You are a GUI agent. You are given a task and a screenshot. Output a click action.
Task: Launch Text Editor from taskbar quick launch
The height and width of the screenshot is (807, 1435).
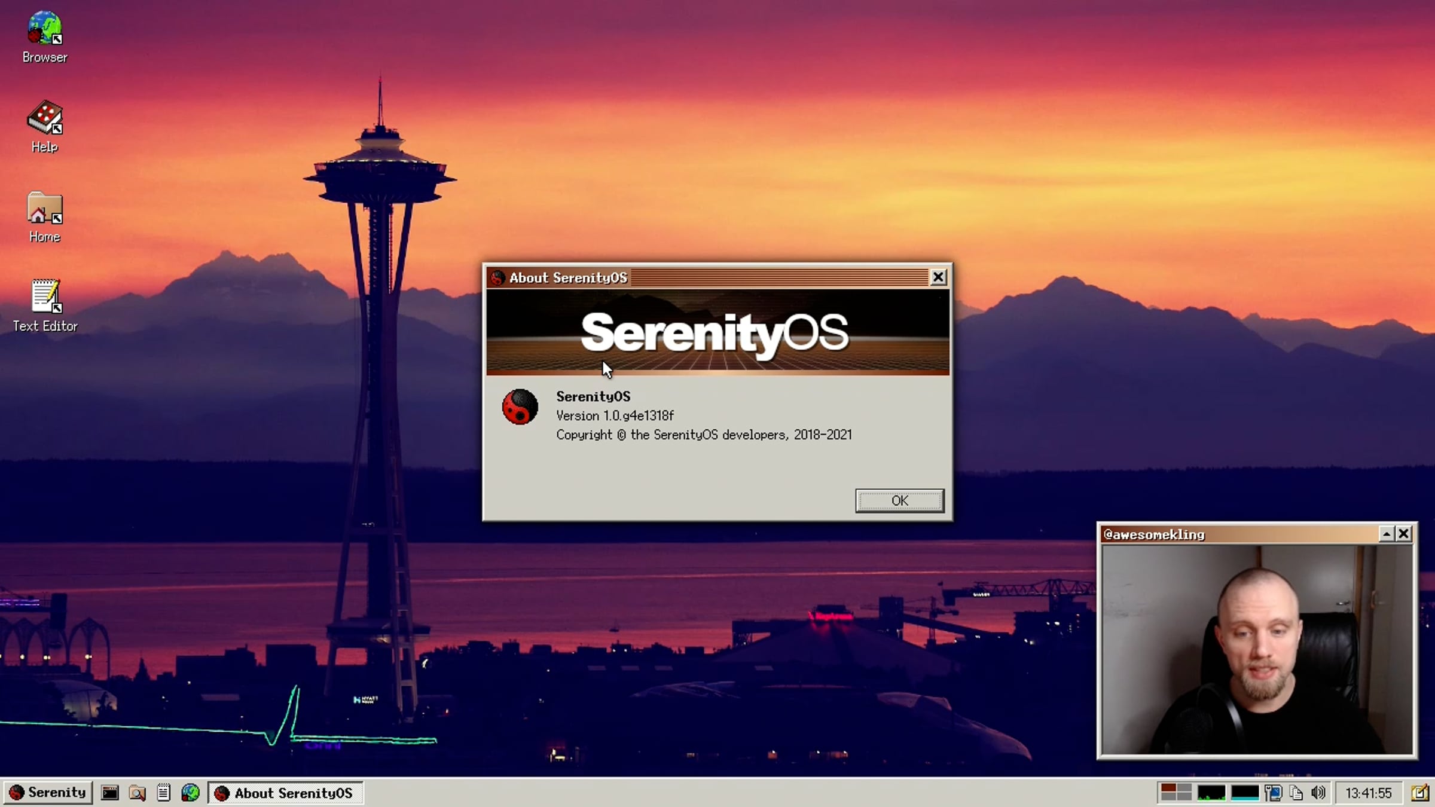(163, 793)
